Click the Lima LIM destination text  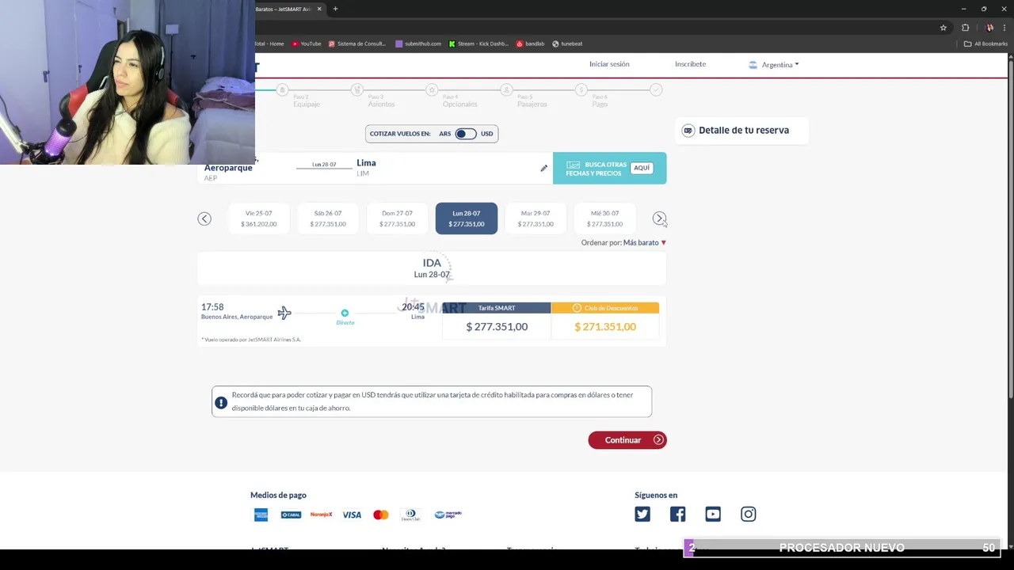(366, 167)
